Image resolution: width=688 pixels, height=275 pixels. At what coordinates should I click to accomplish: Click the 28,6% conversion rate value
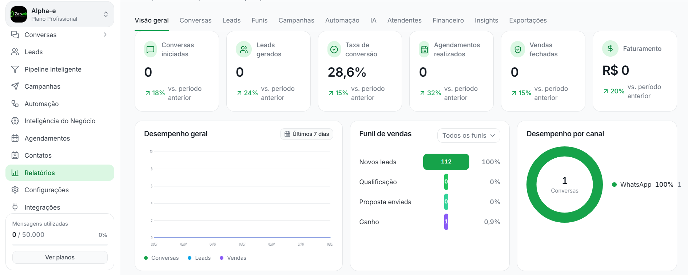[347, 72]
